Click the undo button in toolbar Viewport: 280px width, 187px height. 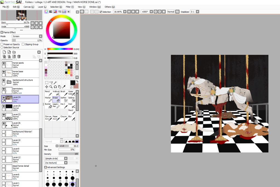pos(82,12)
